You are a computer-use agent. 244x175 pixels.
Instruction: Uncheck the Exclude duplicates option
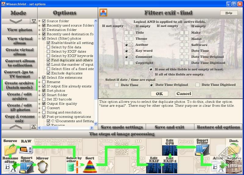pyautogui.click(x=48, y=73)
